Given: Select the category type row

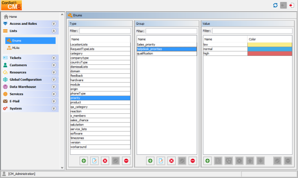Looking at the screenshot, I should [100, 53].
